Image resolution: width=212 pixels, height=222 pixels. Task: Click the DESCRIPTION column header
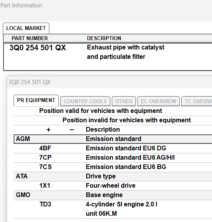[104, 38]
